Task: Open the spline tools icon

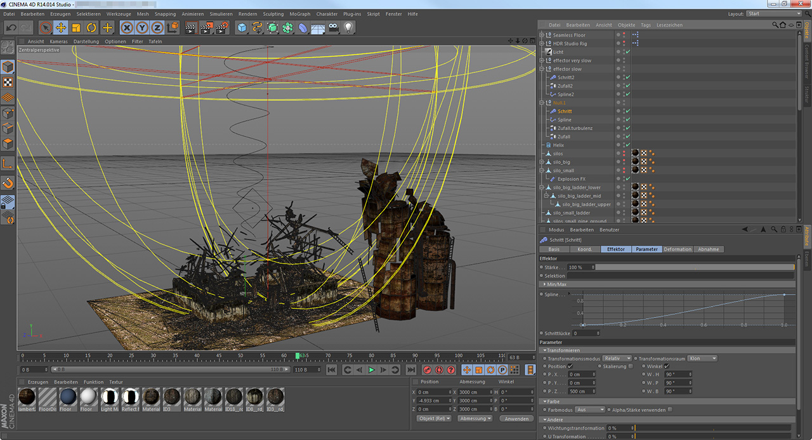Action: [257, 27]
